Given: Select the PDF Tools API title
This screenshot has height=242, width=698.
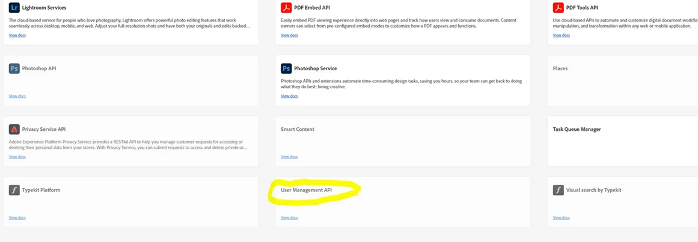Looking at the screenshot, I should click(582, 8).
